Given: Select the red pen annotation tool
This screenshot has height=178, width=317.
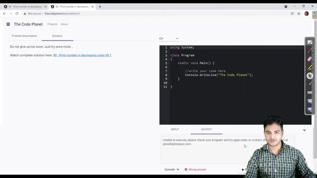Looking at the screenshot, I should click(x=310, y=50).
